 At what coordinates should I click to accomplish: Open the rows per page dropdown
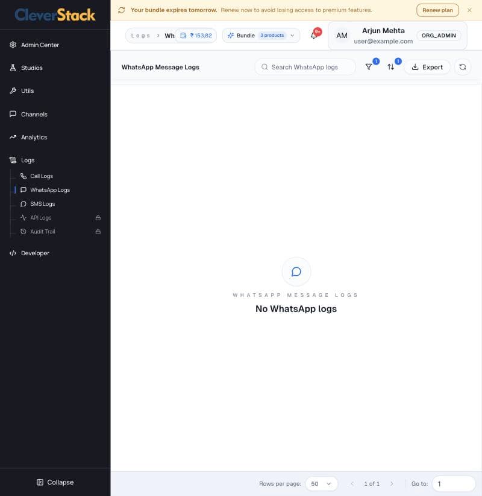[322, 484]
